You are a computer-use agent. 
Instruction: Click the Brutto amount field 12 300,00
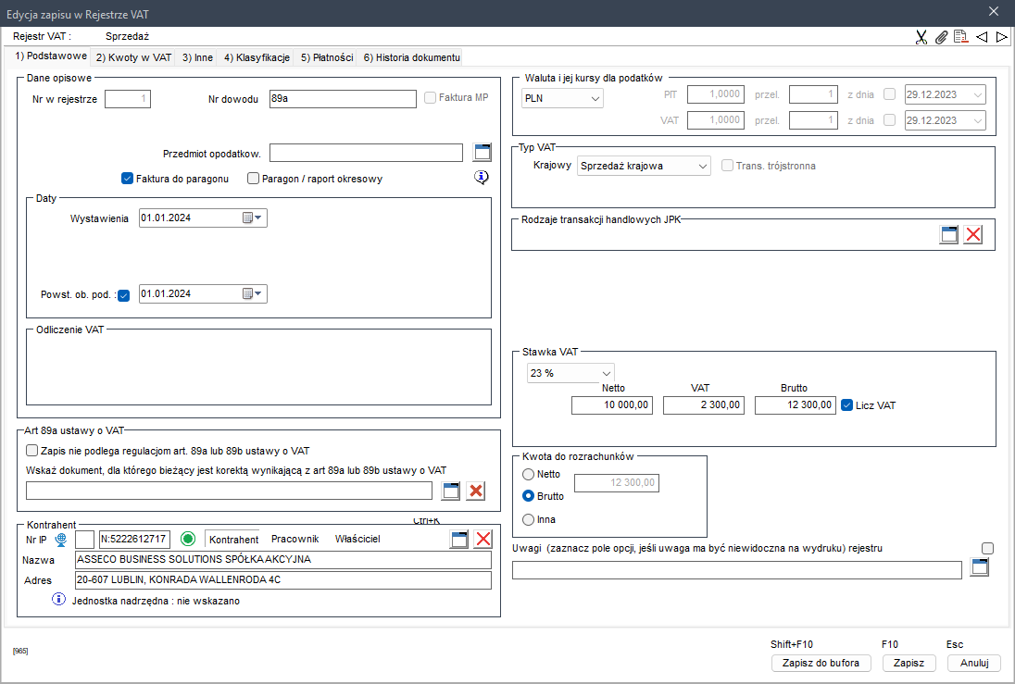click(796, 405)
